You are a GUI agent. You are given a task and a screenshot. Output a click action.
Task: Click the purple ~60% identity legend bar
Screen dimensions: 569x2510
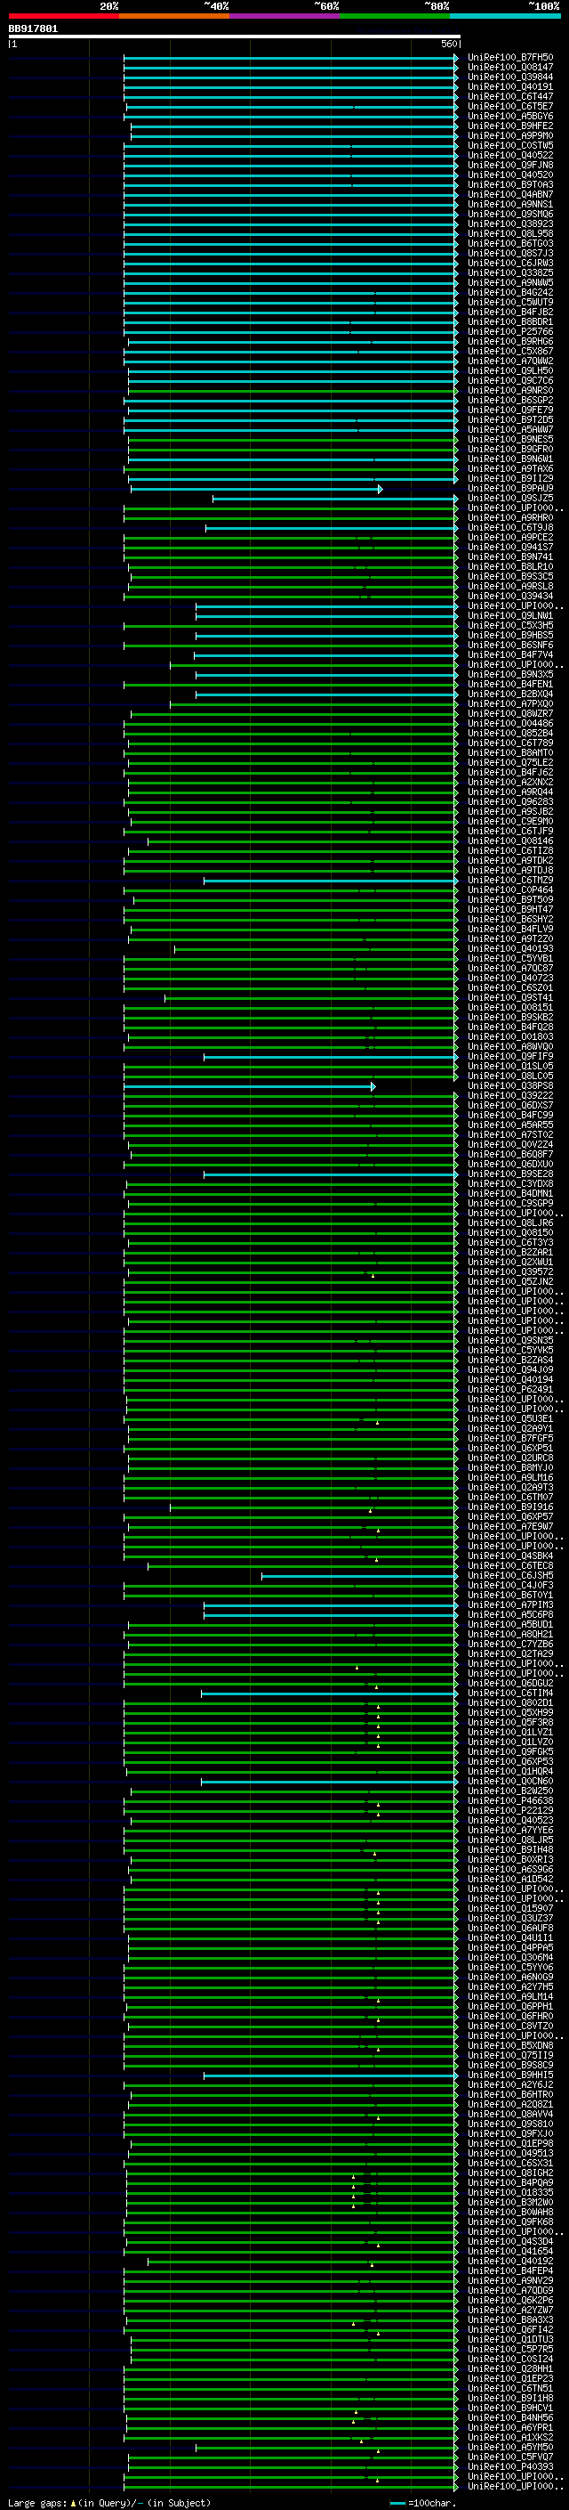(x=284, y=16)
